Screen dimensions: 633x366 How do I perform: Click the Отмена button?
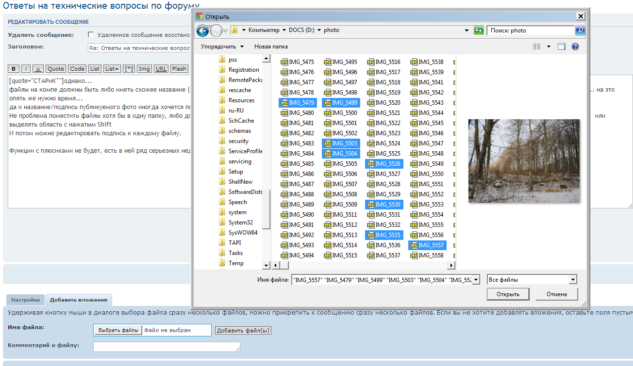coord(556,294)
